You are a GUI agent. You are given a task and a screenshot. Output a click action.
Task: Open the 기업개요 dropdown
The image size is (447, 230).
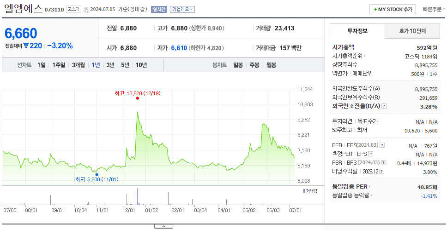(182, 9)
